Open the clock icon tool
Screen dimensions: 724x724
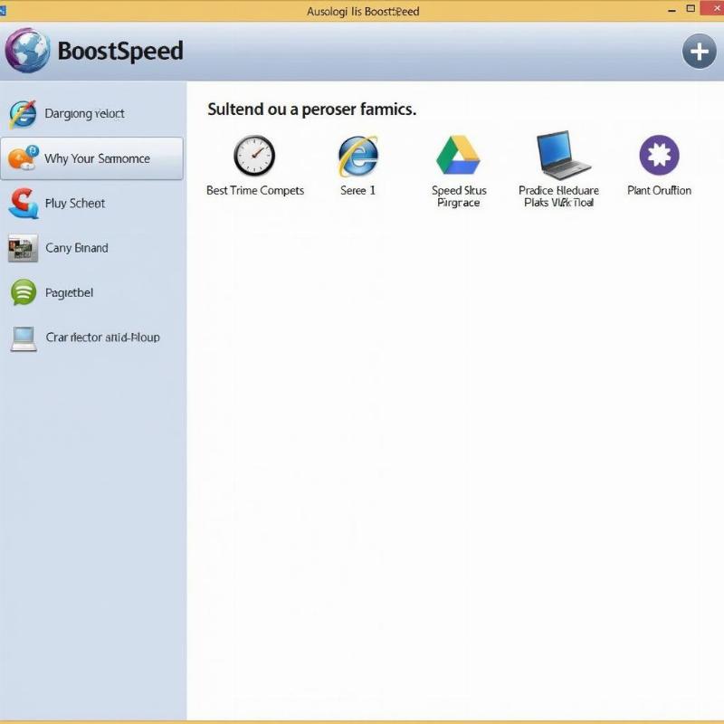coord(254,156)
